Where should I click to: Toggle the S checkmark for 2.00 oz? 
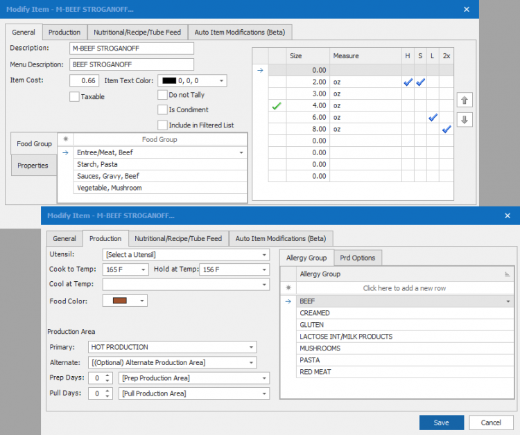coord(420,82)
